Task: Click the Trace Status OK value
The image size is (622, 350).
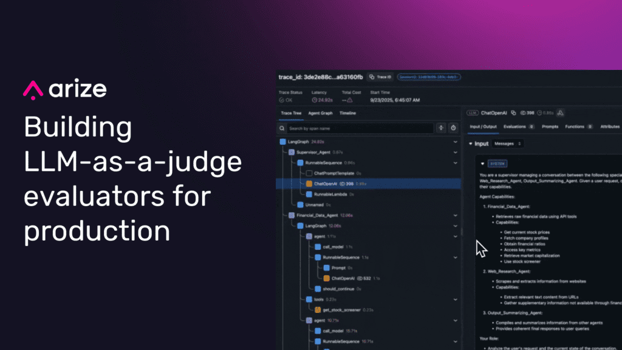Action: pyautogui.click(x=285, y=100)
